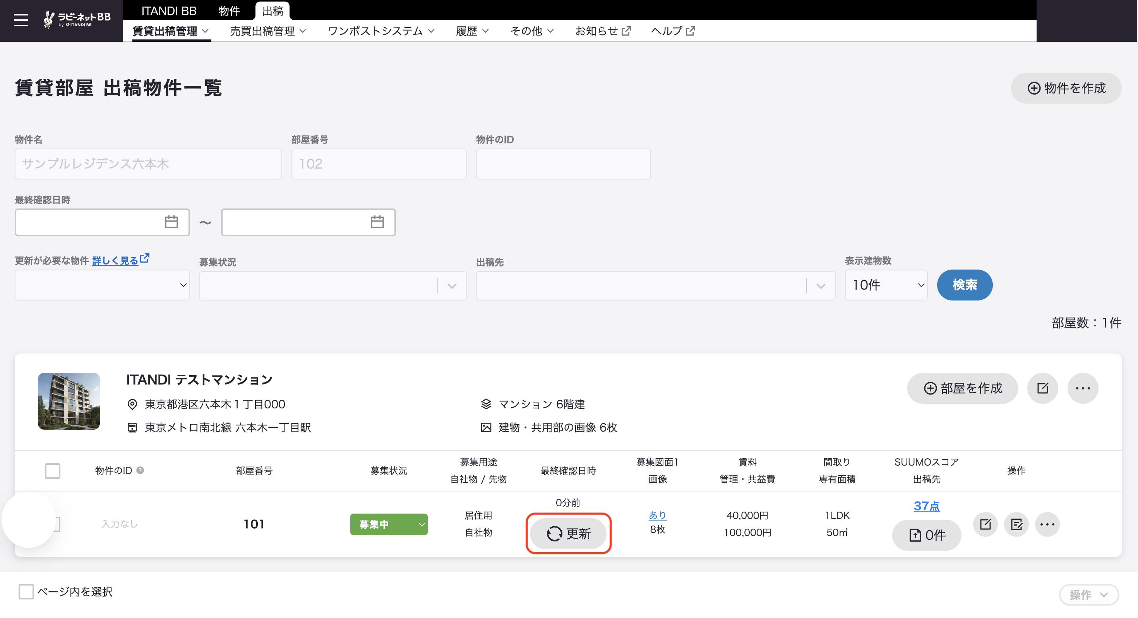Click 東京都港区六本木１丁目000 address text

click(215, 404)
